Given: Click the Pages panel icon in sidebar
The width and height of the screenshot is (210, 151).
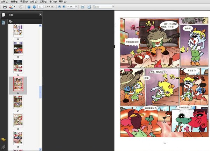Looking at the screenshot, I should pyautogui.click(x=3, y=15).
